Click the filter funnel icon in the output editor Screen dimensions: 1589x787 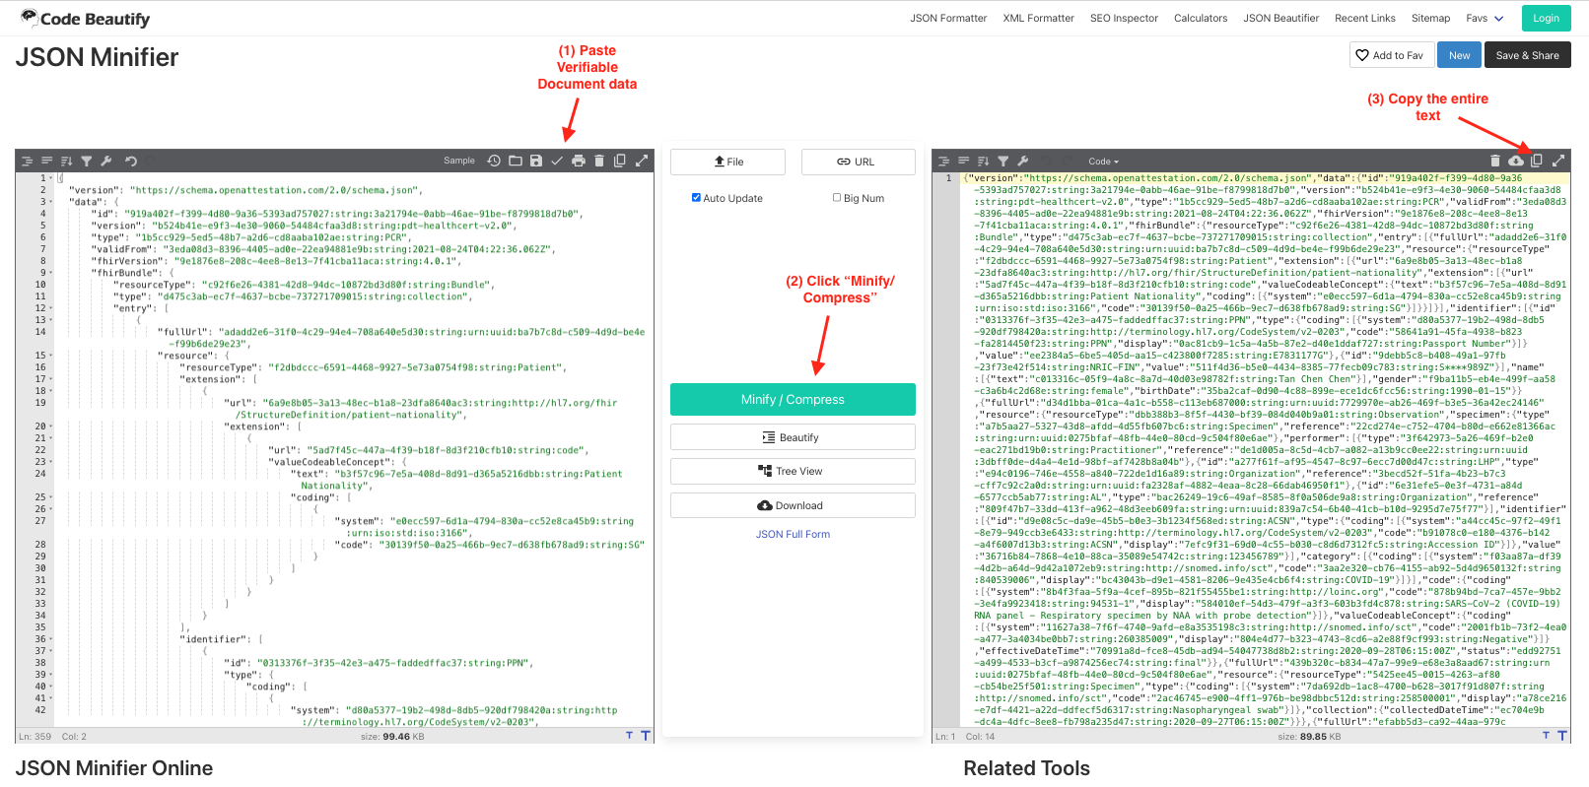[x=1003, y=161]
